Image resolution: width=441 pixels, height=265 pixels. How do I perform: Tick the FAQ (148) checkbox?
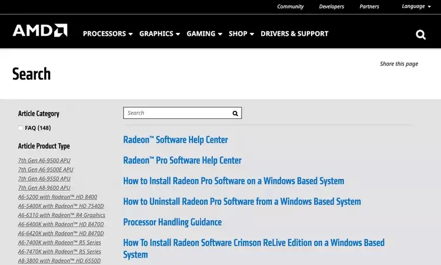(x=21, y=128)
